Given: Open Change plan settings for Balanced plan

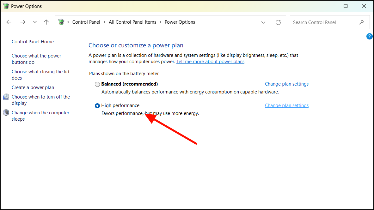Looking at the screenshot, I should click(x=286, y=84).
